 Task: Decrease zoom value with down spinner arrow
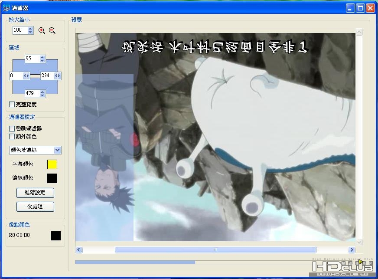[30, 32]
